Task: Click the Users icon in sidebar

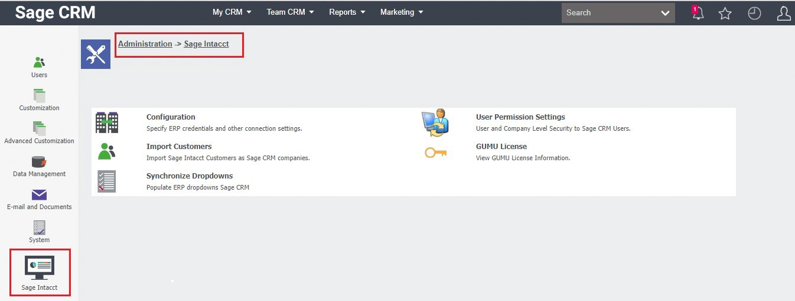Action: coord(39,62)
